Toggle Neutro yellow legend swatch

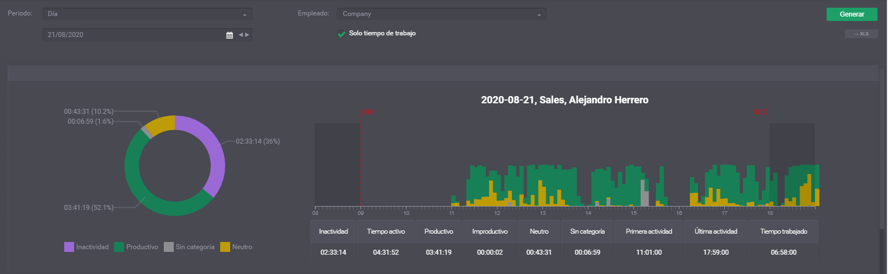pos(225,247)
